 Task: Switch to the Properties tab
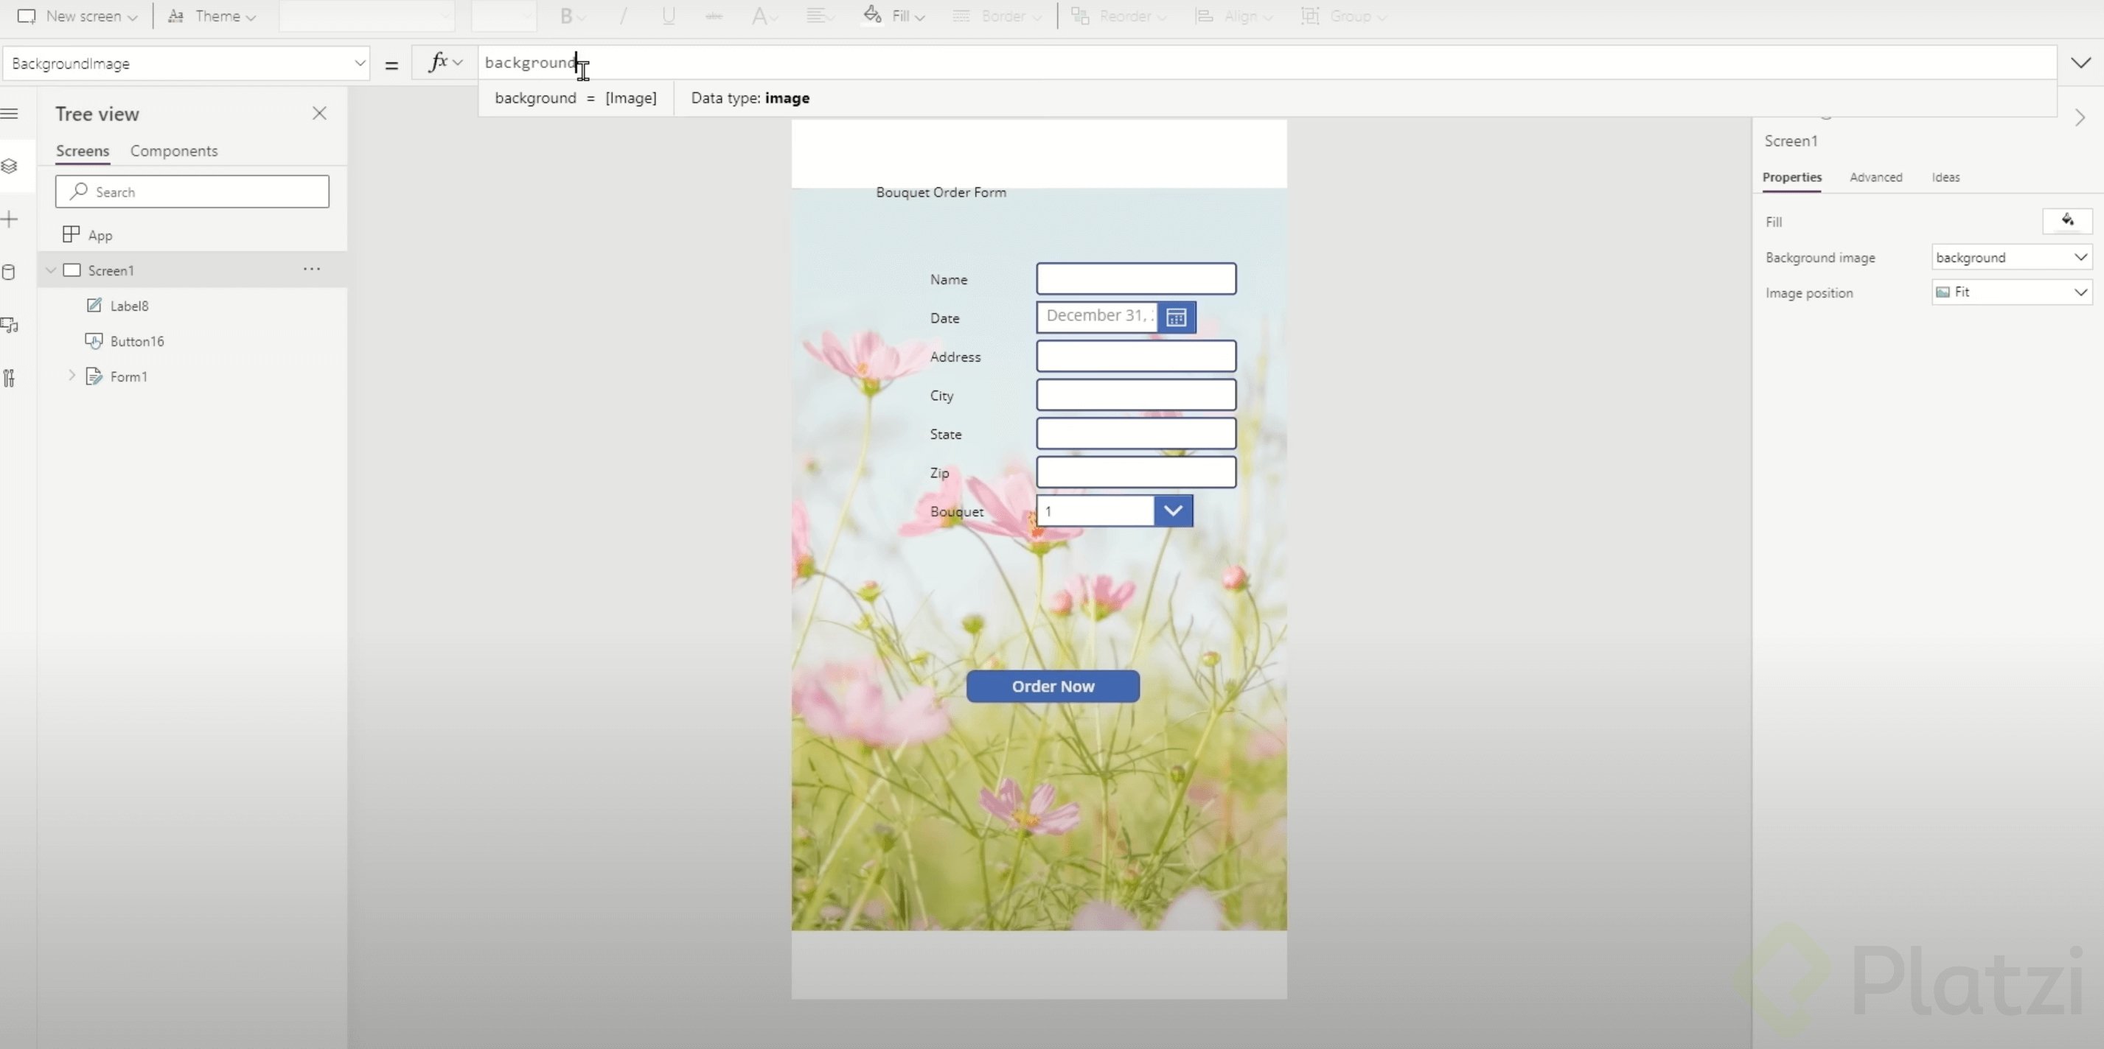pos(1792,177)
